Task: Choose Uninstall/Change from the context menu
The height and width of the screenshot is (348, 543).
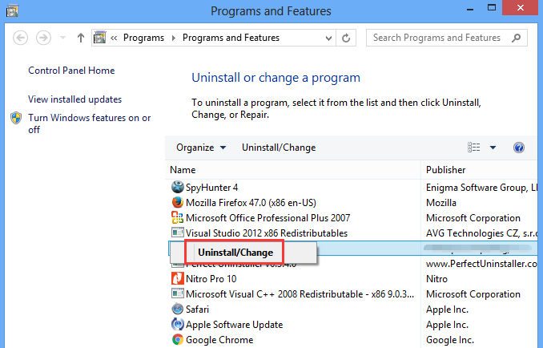Action: [x=235, y=252]
